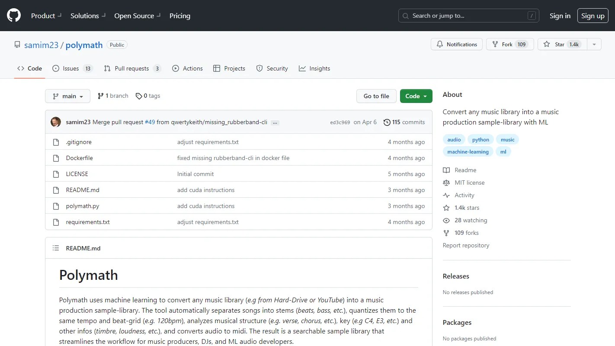Open the main branch selector dropdown
The width and height of the screenshot is (615, 346).
67,96
